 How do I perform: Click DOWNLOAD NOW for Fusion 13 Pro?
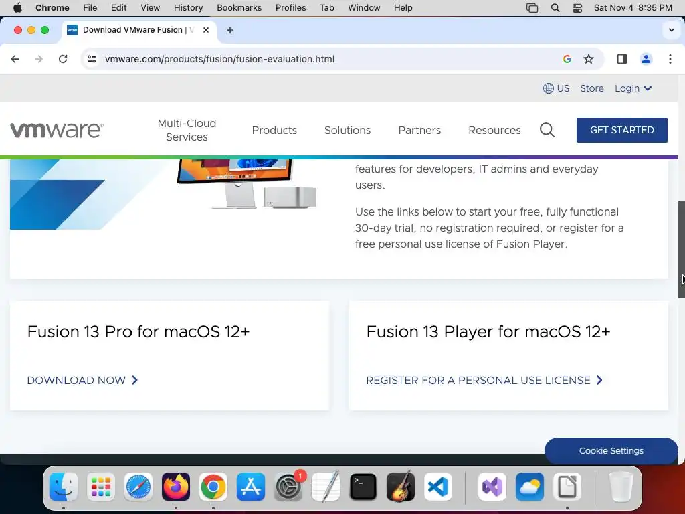coord(82,380)
